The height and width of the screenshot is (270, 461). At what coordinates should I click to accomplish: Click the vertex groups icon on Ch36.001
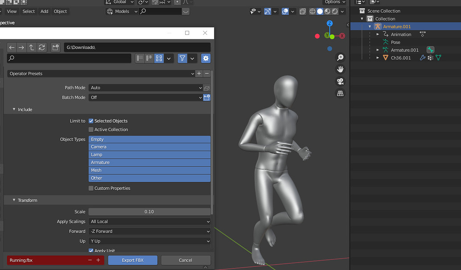[x=430, y=58]
